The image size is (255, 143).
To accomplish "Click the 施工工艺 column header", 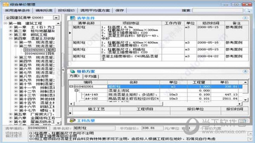I will point(96,109).
